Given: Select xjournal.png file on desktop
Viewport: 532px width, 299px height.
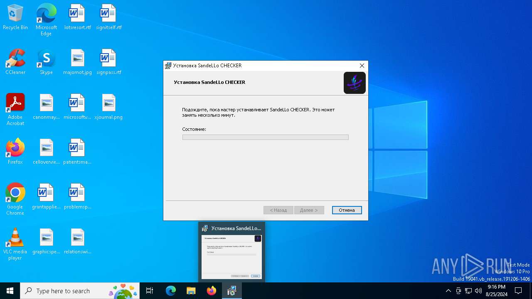Looking at the screenshot, I should coord(108,107).
